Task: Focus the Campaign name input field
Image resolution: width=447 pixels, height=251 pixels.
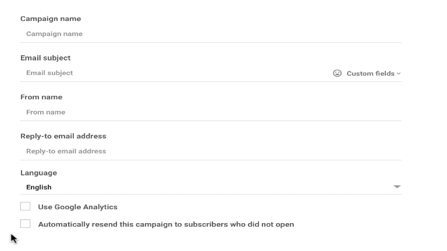Action: [211, 34]
